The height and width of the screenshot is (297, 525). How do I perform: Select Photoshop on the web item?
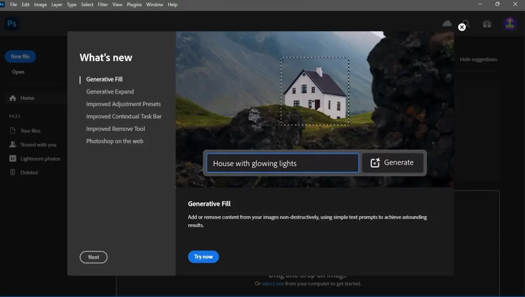tap(114, 141)
